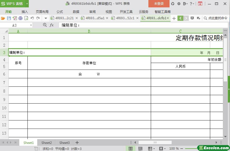230x151 pixels.
Task: Click the fx insert function icon
Action: [x=52, y=25]
